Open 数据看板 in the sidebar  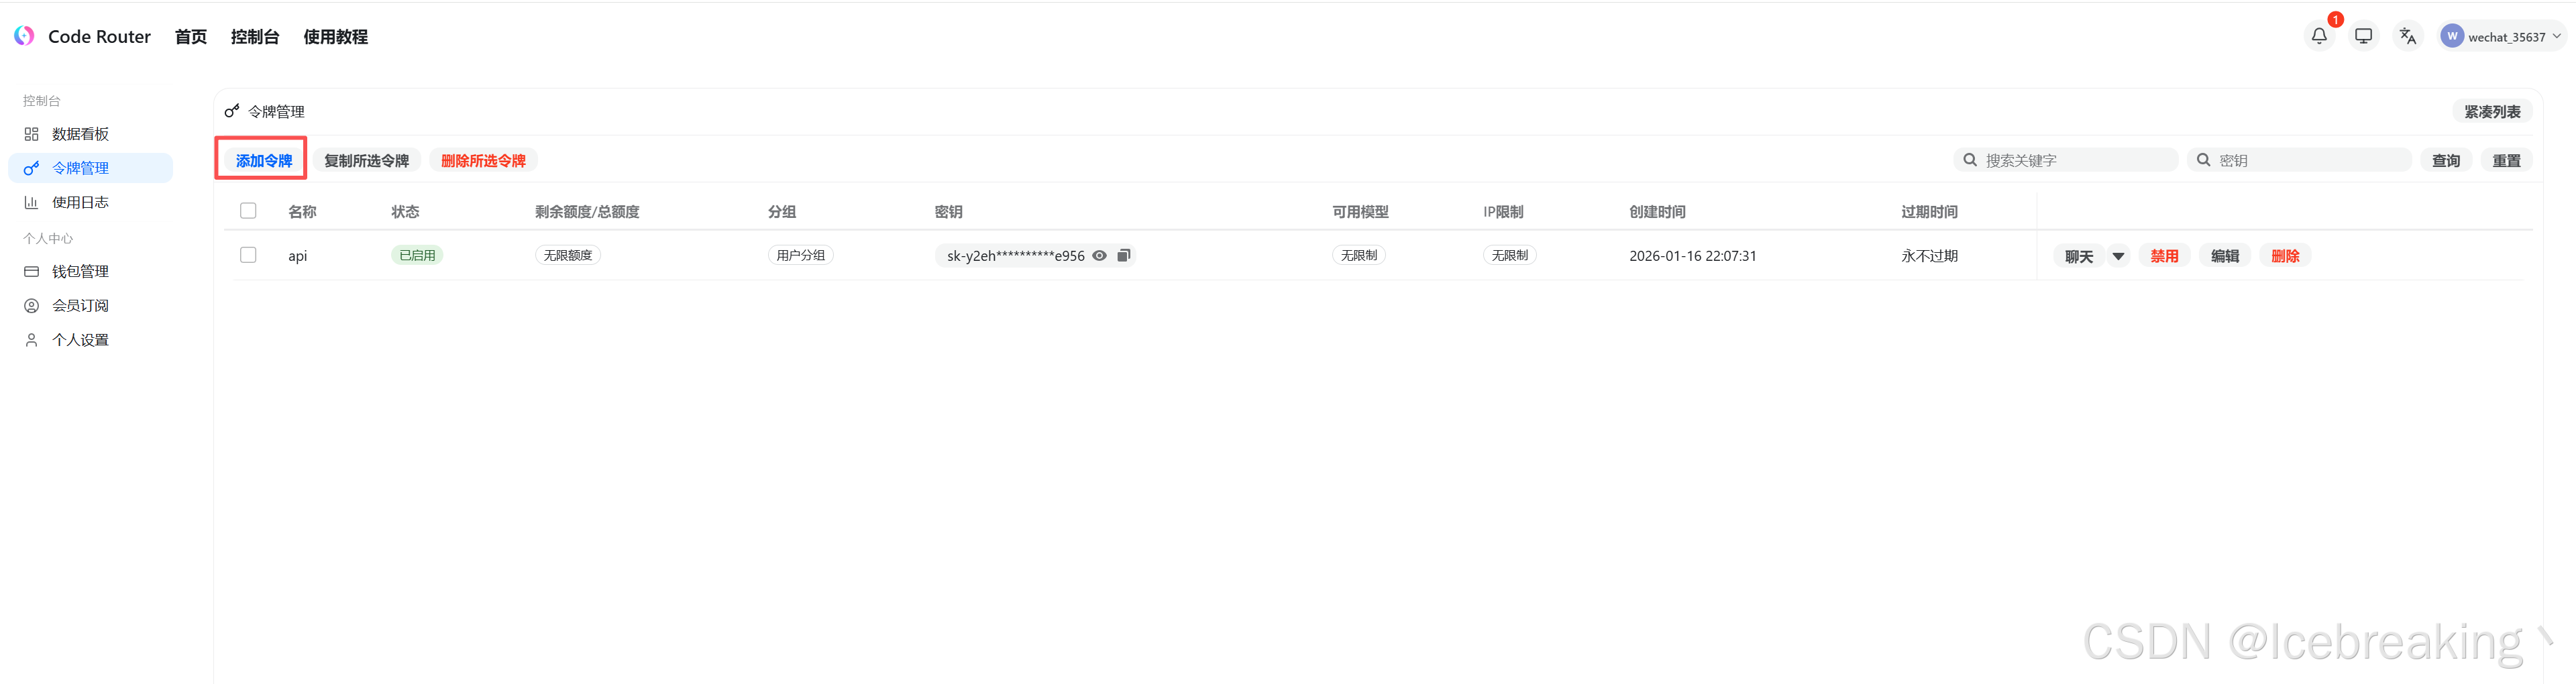[x=90, y=134]
